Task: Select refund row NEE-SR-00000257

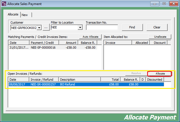Action: 86,84
